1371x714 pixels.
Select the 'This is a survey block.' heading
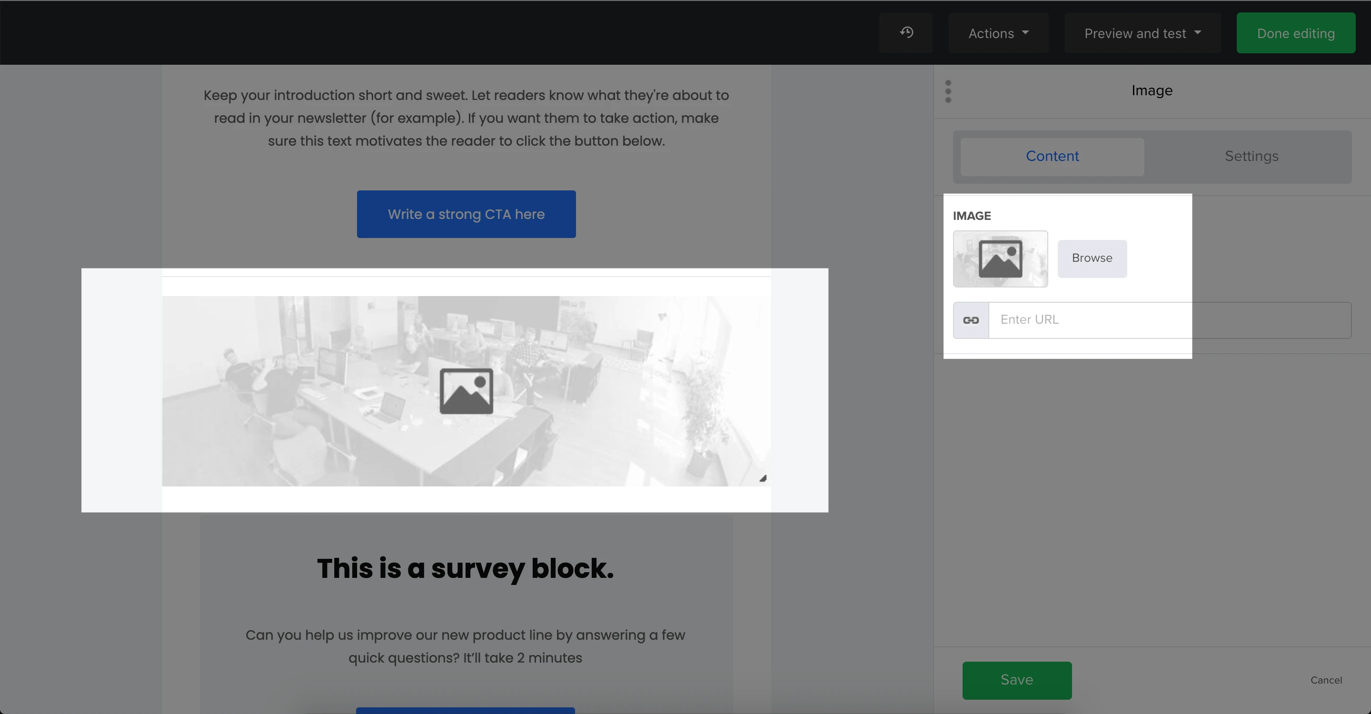(x=465, y=568)
